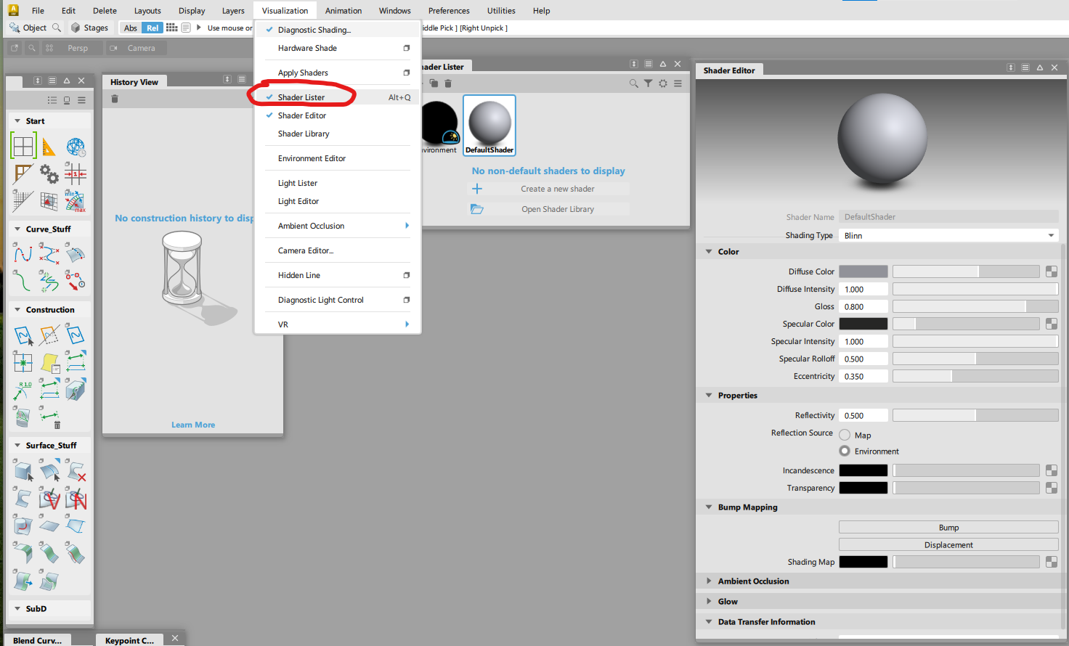The height and width of the screenshot is (646, 1069).
Task: Click the filter icon in Shader Lister
Action: [649, 83]
